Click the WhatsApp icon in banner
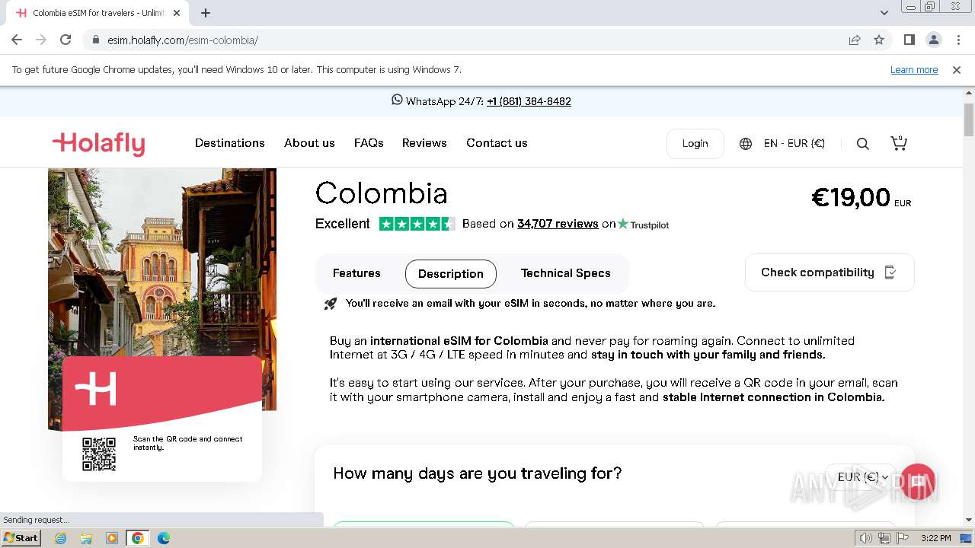Screen dimensions: 975x548 [397, 100]
